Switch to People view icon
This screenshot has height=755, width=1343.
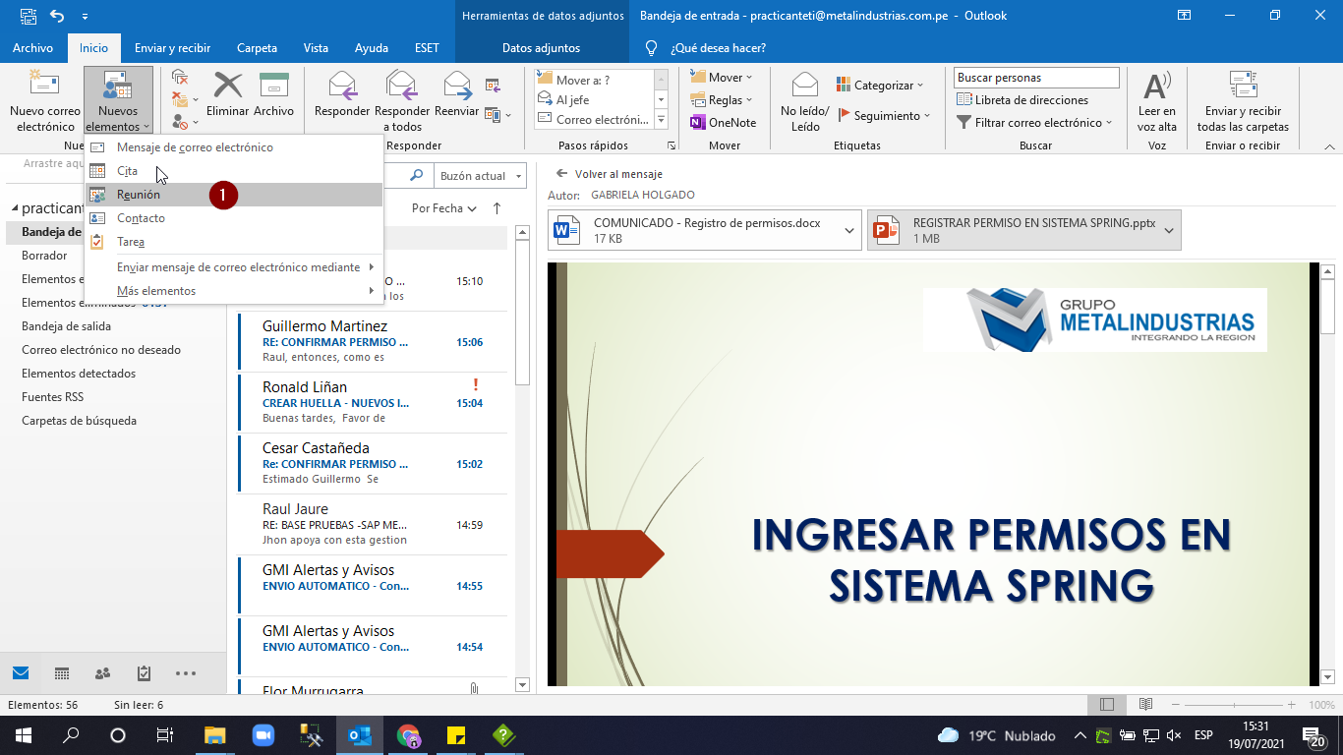tap(102, 673)
